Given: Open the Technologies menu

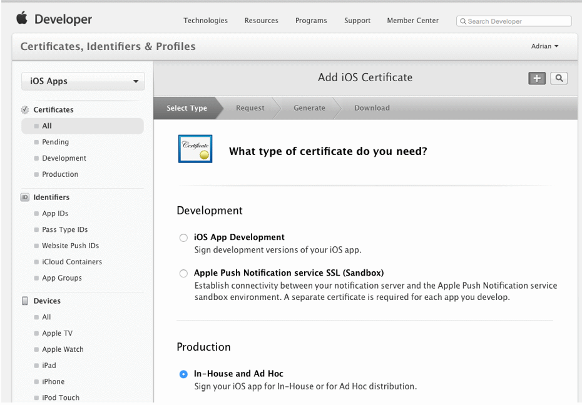Looking at the screenshot, I should click(x=206, y=21).
